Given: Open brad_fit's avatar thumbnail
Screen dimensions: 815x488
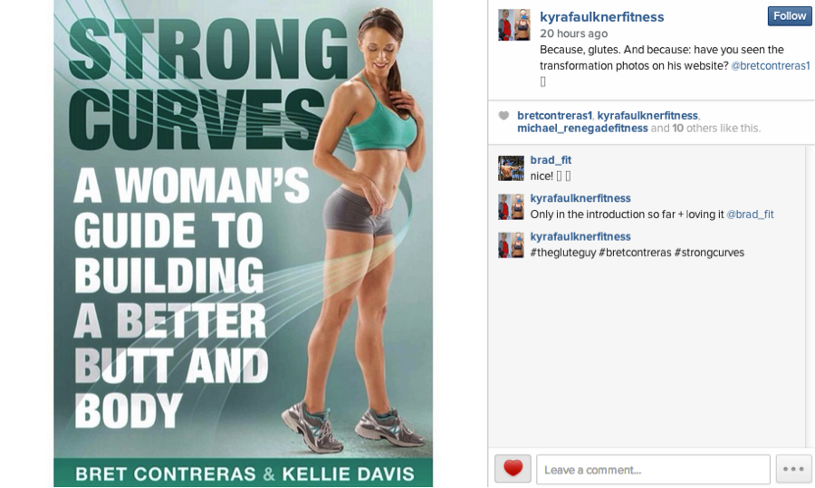Looking at the screenshot, I should click(x=511, y=168).
